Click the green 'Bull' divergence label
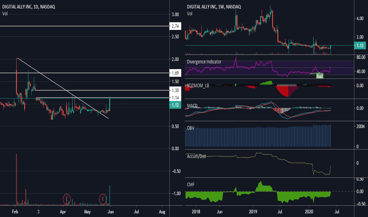 320,76
